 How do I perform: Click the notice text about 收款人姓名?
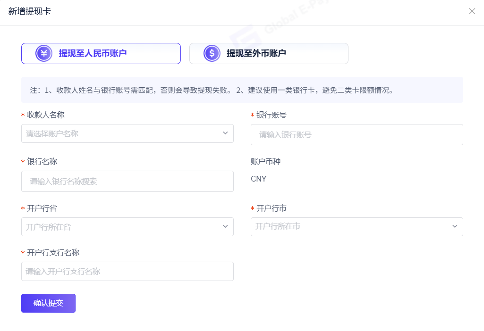point(212,90)
